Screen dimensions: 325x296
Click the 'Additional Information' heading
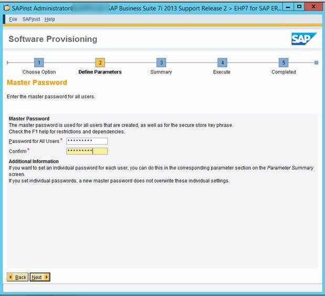click(34, 161)
